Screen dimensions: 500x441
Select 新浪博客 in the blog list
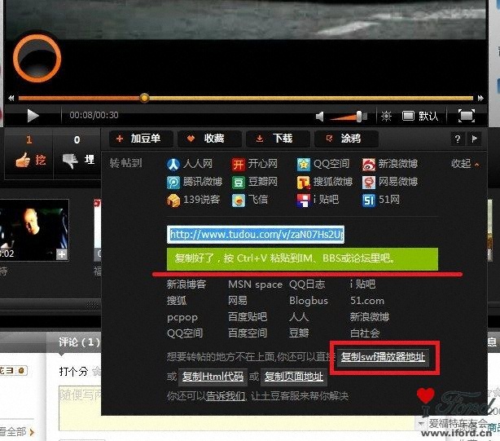pyautogui.click(x=186, y=284)
